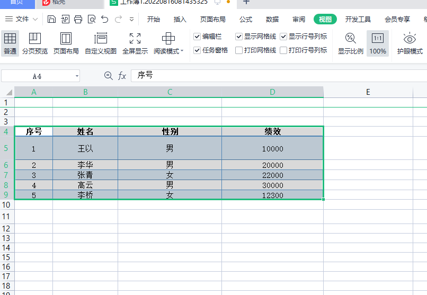Select column E header
The width and height of the screenshot is (427, 295).
coord(368,92)
